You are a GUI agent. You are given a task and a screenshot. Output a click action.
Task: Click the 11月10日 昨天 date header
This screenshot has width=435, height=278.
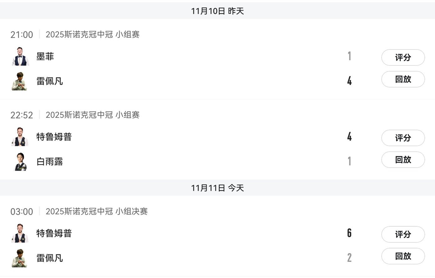[x=217, y=11]
